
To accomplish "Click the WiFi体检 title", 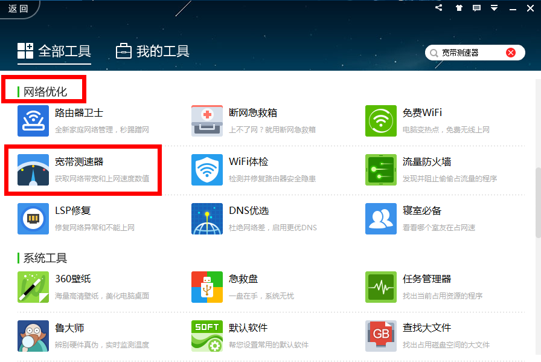I will pyautogui.click(x=248, y=161).
